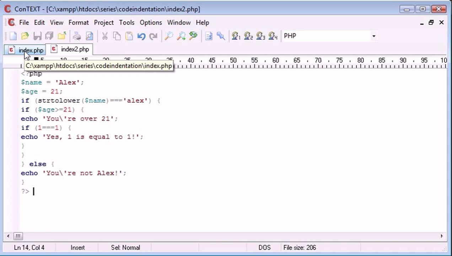
Task: Click the 'Ln 14, Col 4' status entry
Action: tap(29, 247)
